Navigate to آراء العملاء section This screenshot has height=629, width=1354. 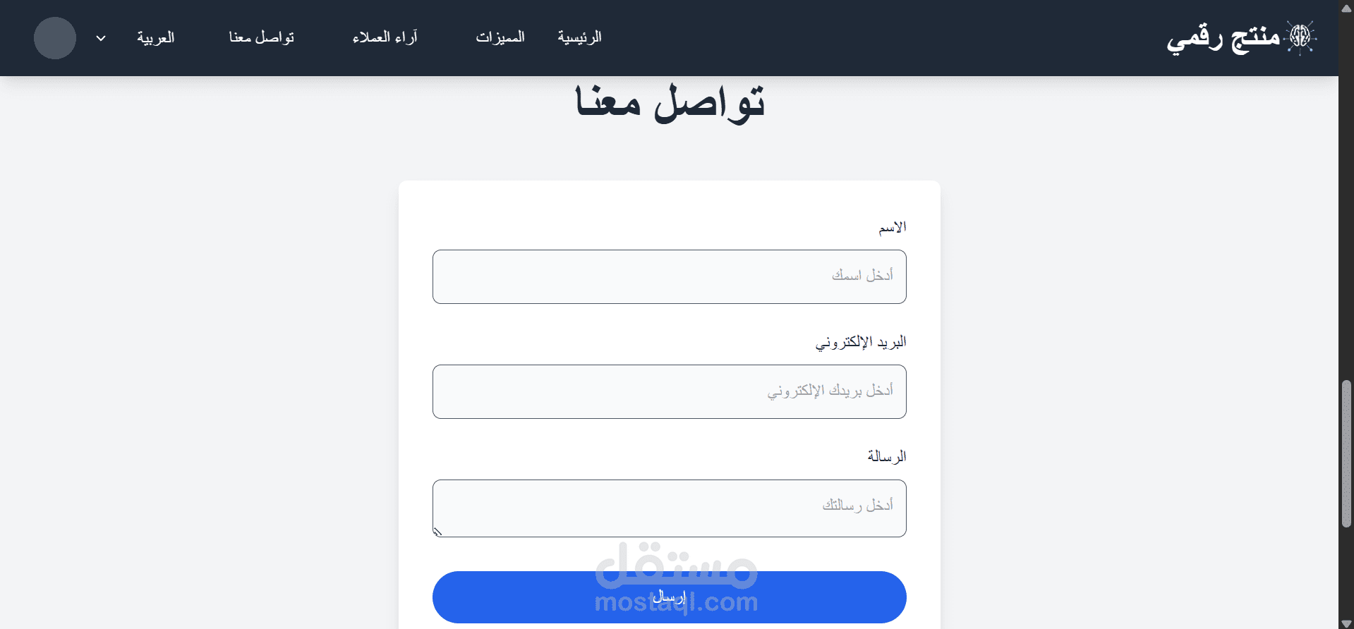click(385, 38)
